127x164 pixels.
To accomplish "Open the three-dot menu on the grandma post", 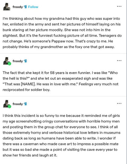I will pyautogui.click(x=119, y=6).
